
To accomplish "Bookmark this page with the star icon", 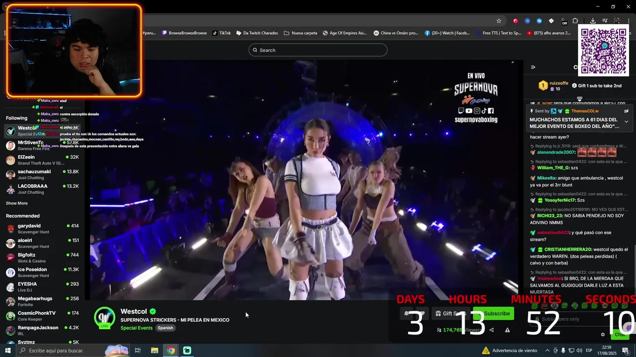I will click(499, 21).
